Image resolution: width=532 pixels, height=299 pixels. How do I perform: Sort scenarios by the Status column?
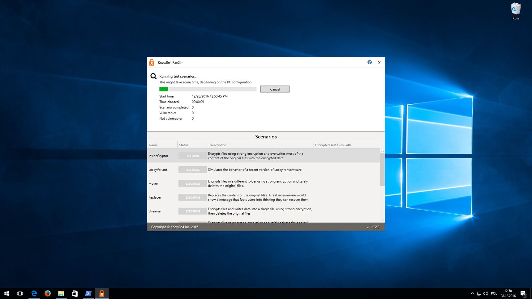point(192,145)
